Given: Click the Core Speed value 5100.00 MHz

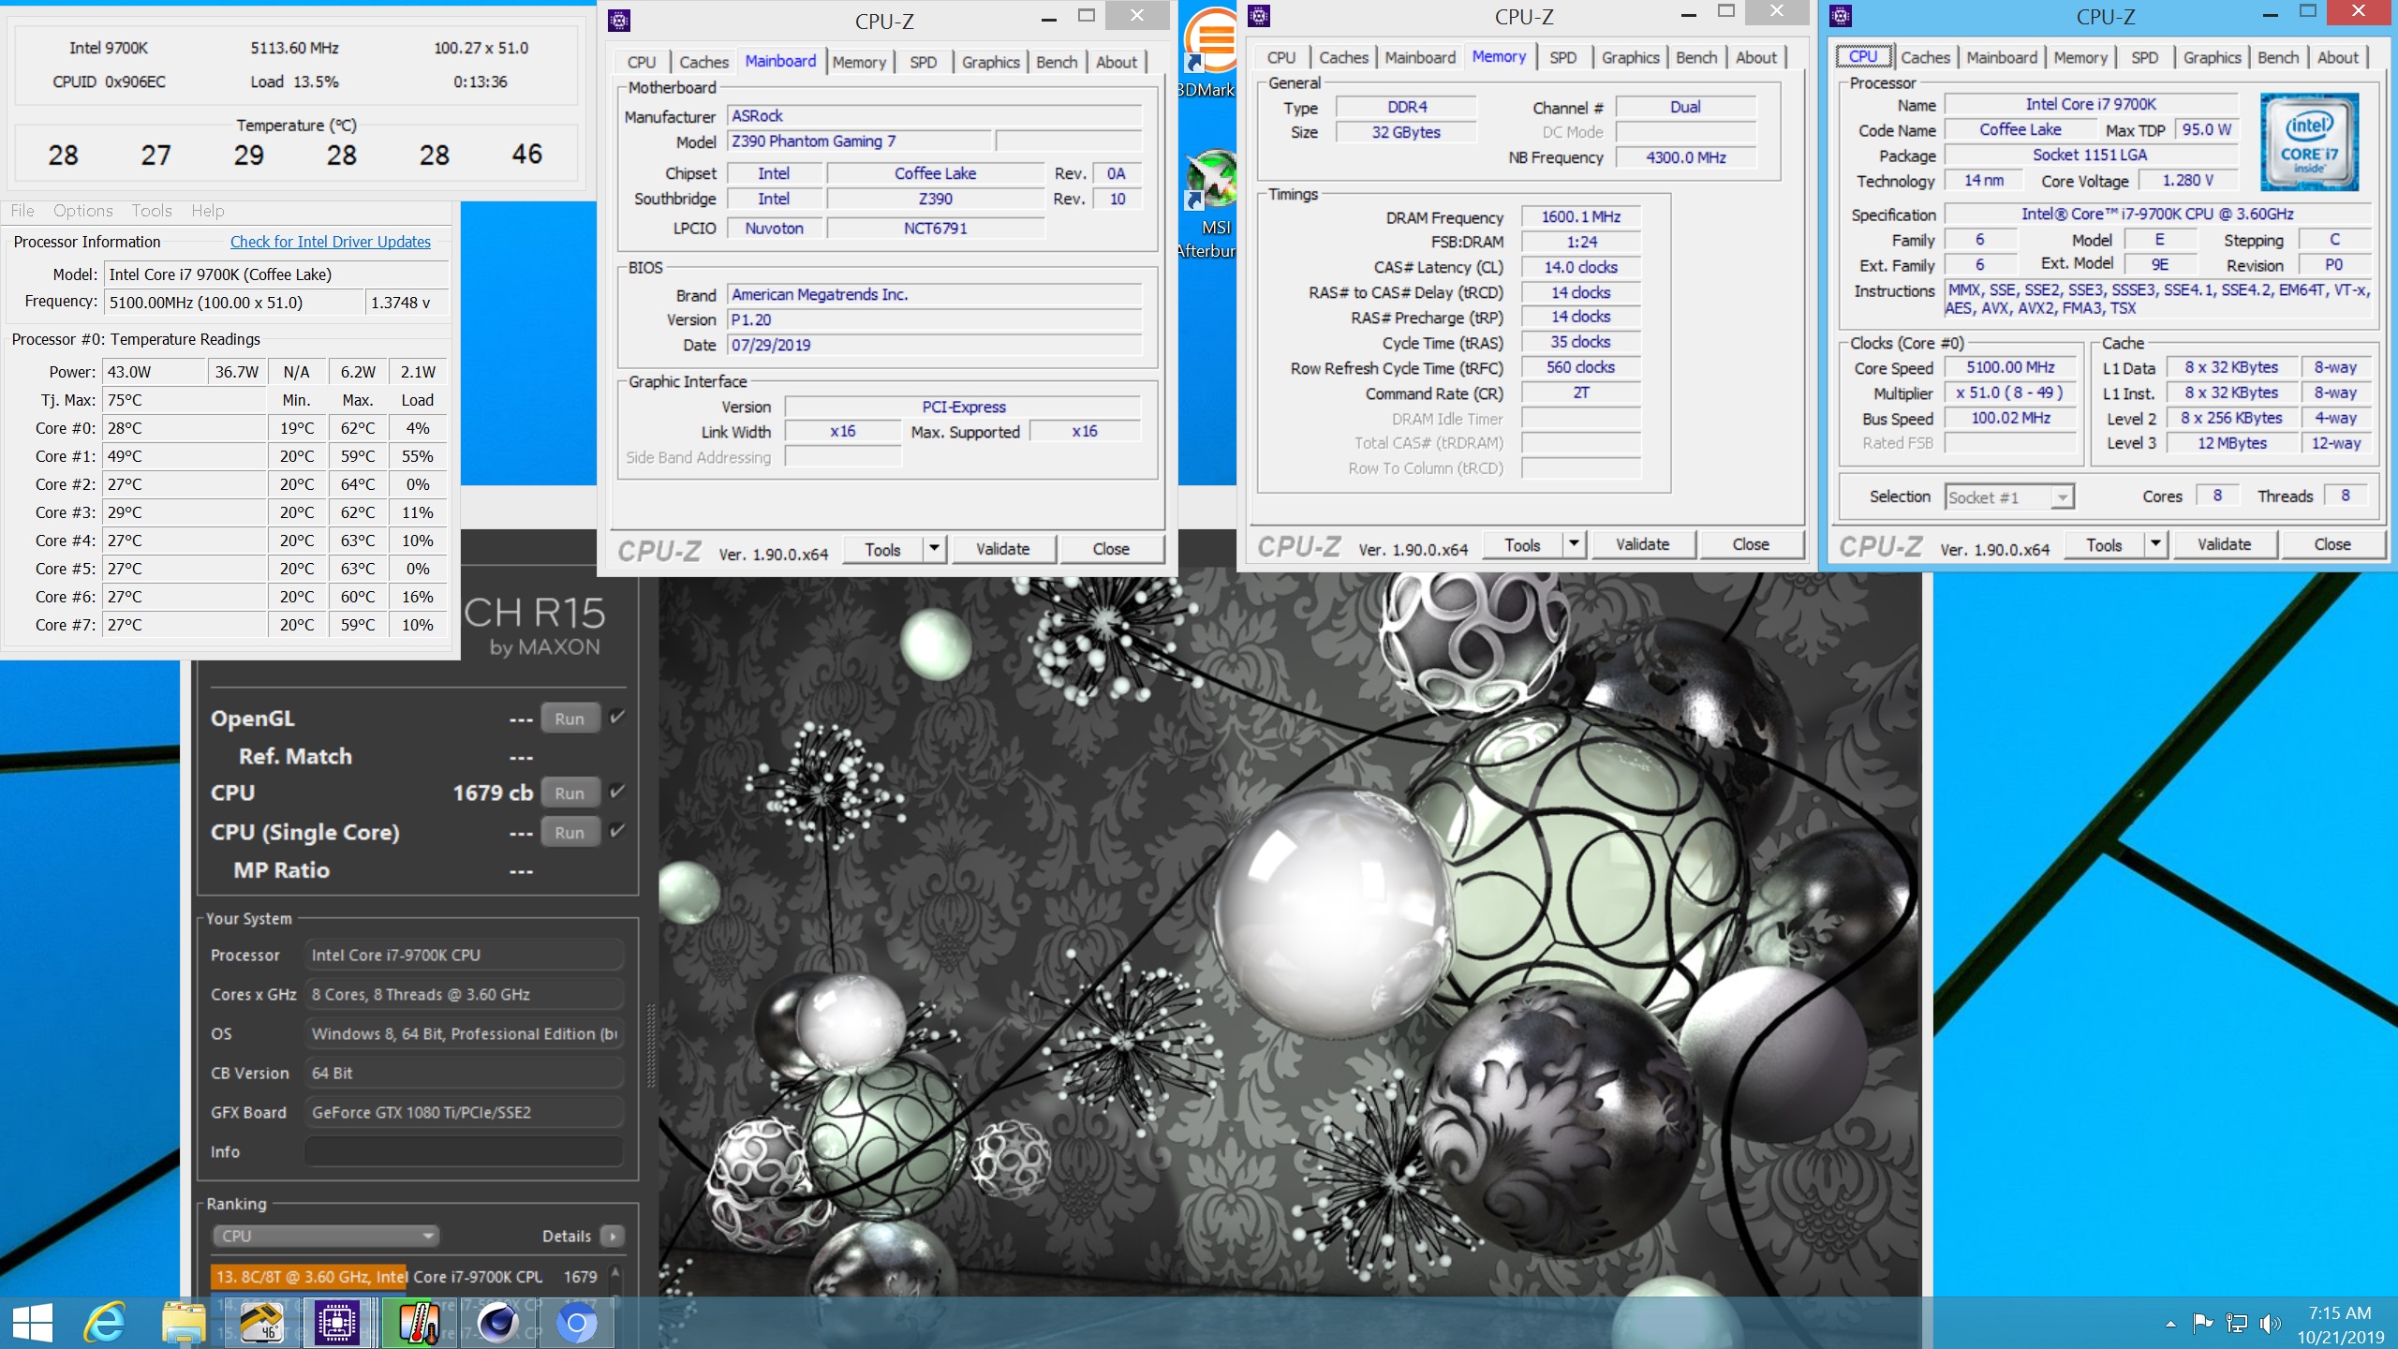Looking at the screenshot, I should [x=2010, y=367].
